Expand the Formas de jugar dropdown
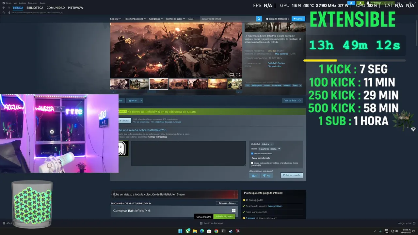 coord(175,19)
